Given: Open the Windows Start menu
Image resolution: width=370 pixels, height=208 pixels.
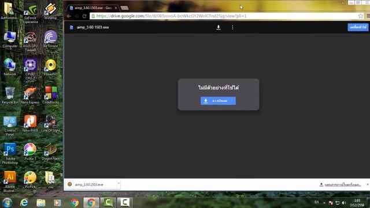Looking at the screenshot, I should click(x=7, y=203).
